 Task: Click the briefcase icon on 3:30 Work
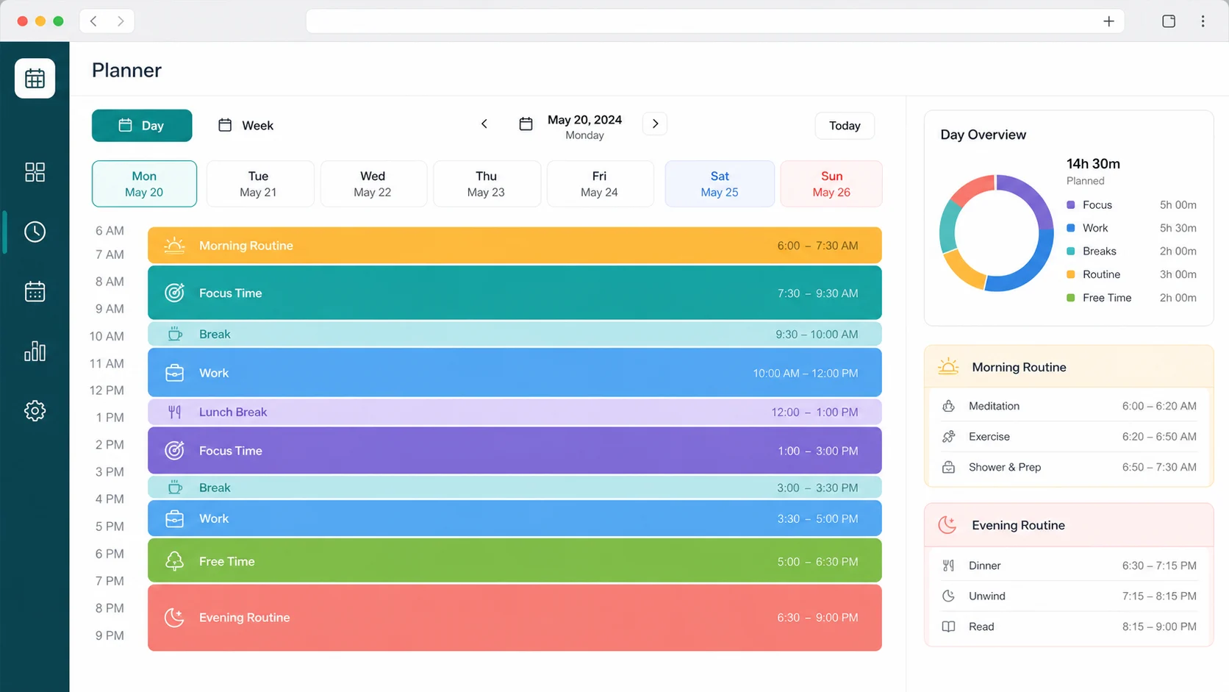tap(174, 518)
